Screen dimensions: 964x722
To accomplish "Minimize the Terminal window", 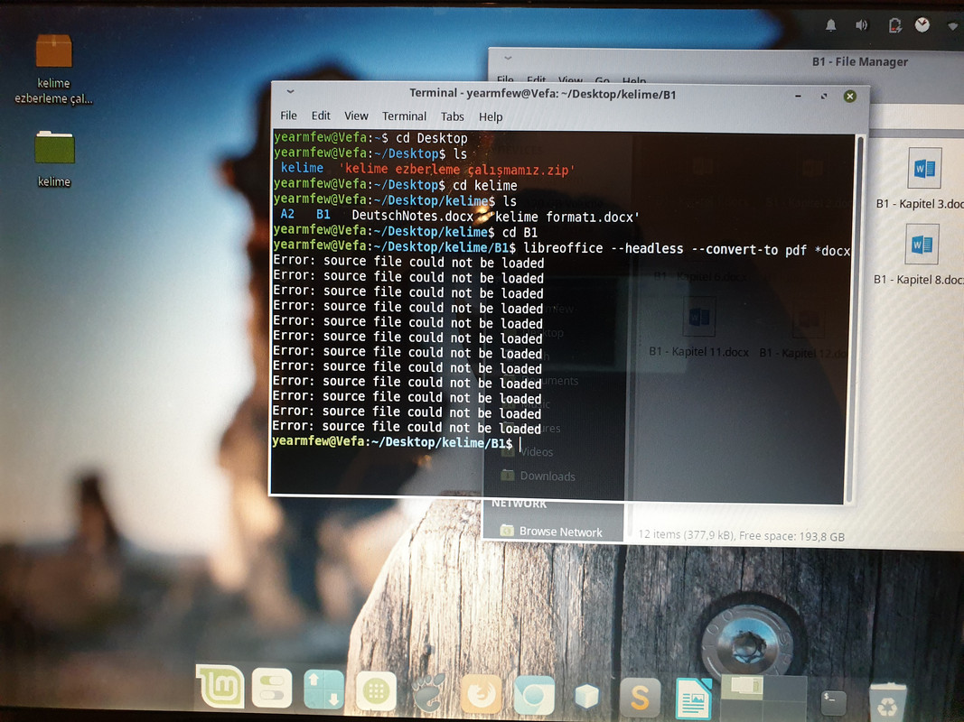I will pyautogui.click(x=798, y=96).
